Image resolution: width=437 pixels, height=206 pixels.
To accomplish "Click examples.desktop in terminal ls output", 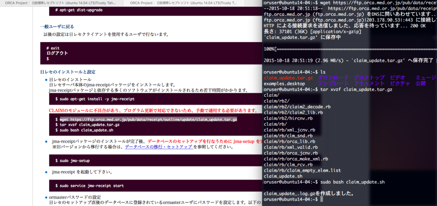I will pyautogui.click(x=284, y=84).
